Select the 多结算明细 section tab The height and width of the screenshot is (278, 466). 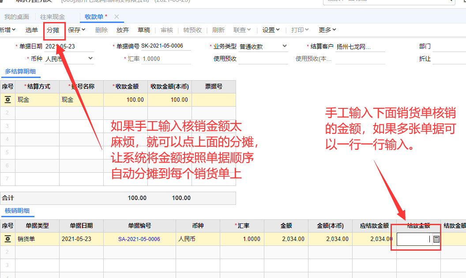(x=20, y=71)
